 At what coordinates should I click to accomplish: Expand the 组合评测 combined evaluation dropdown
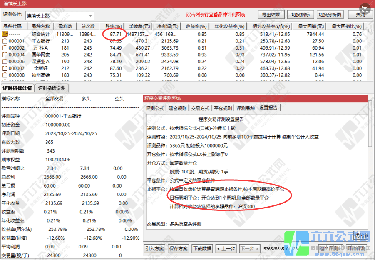point(340,248)
